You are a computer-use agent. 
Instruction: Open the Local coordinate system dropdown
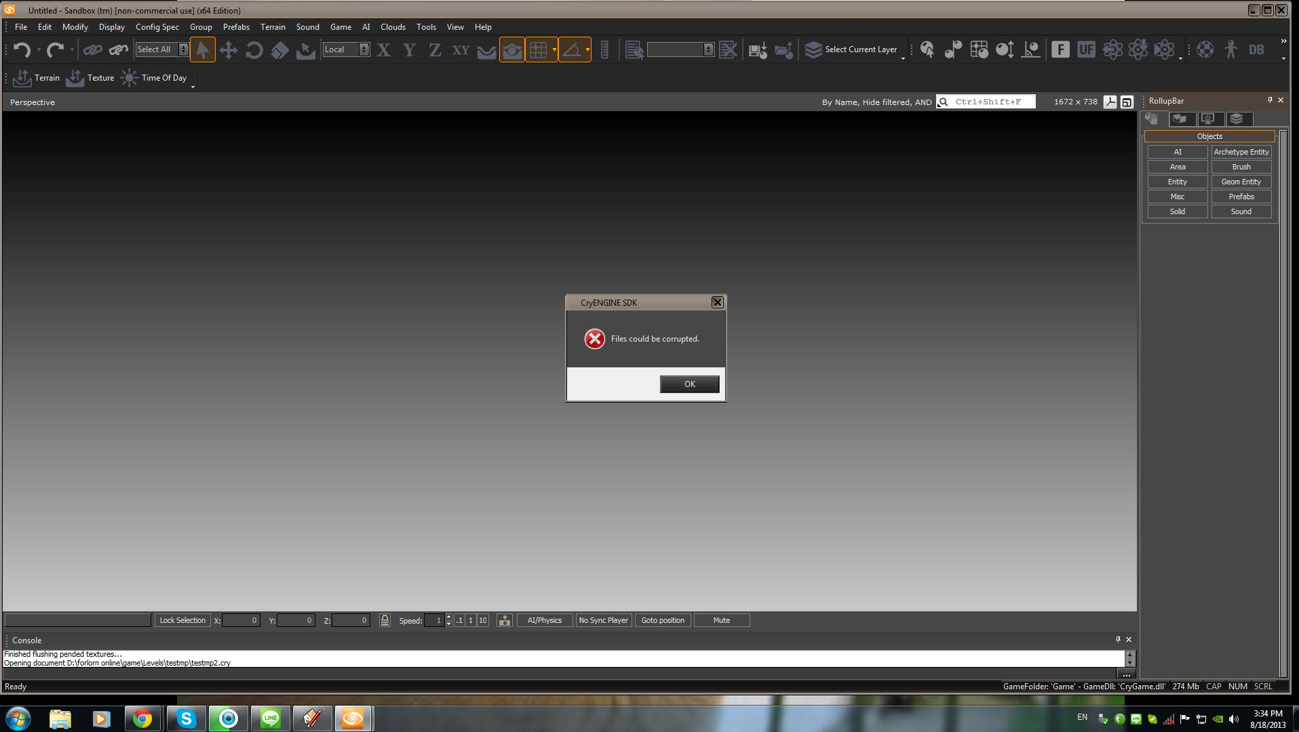pos(346,49)
